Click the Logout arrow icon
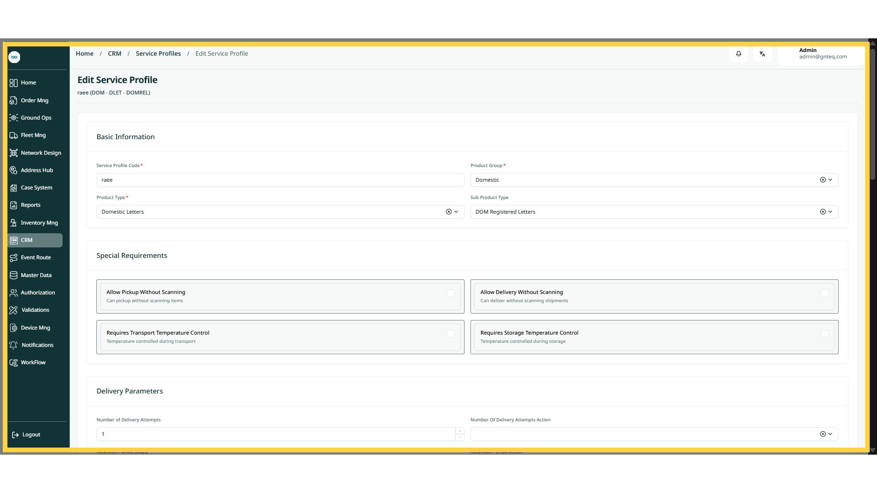 15,435
